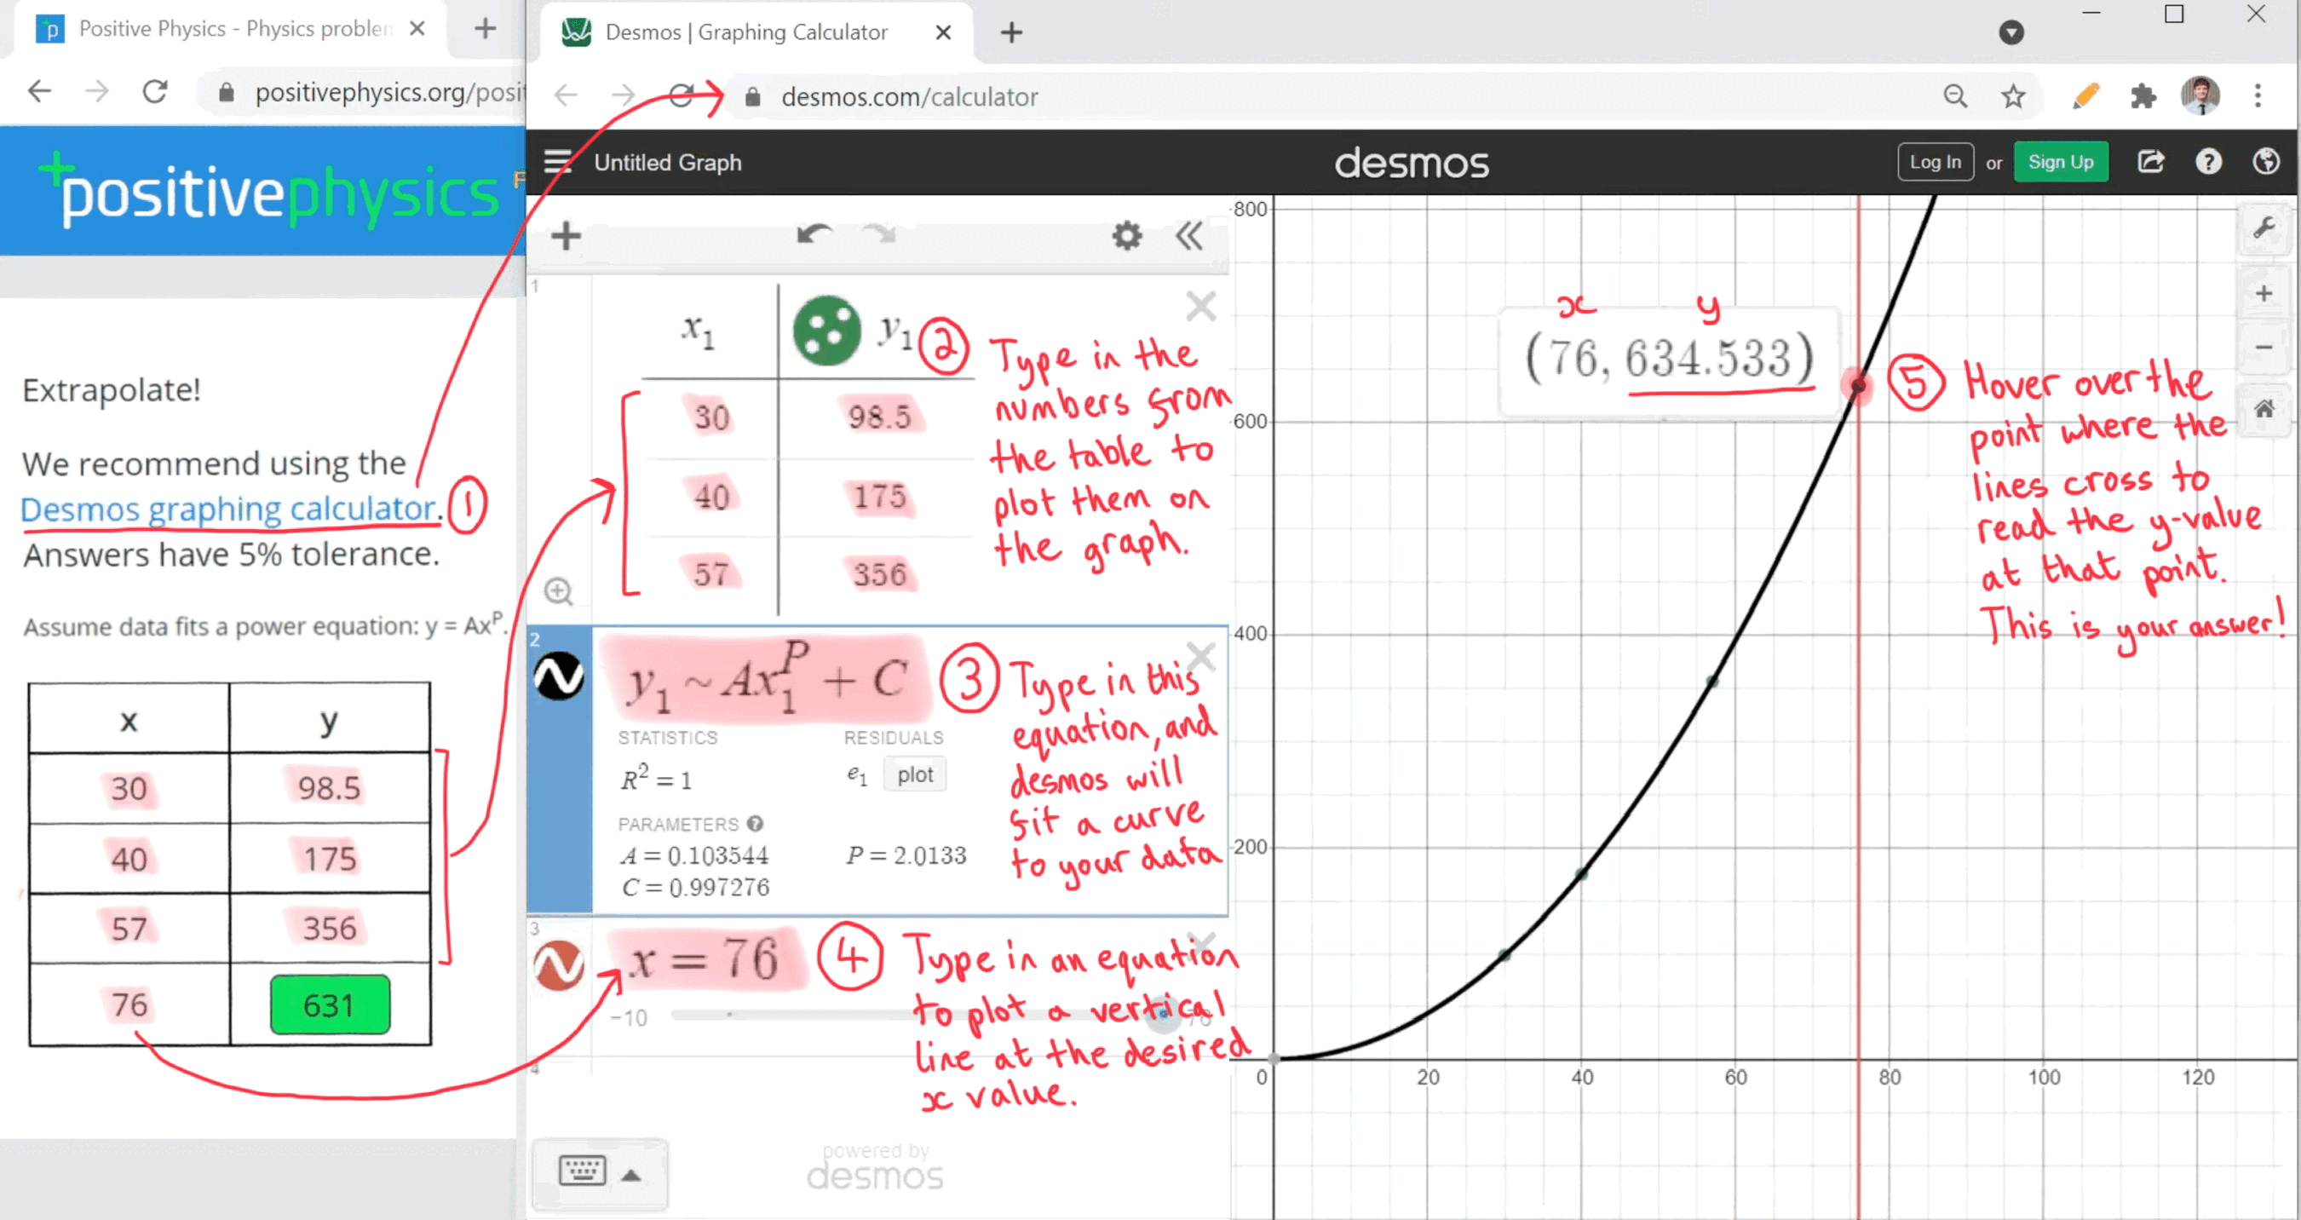Click the zoom-fit magnifier beside the table

click(x=559, y=591)
